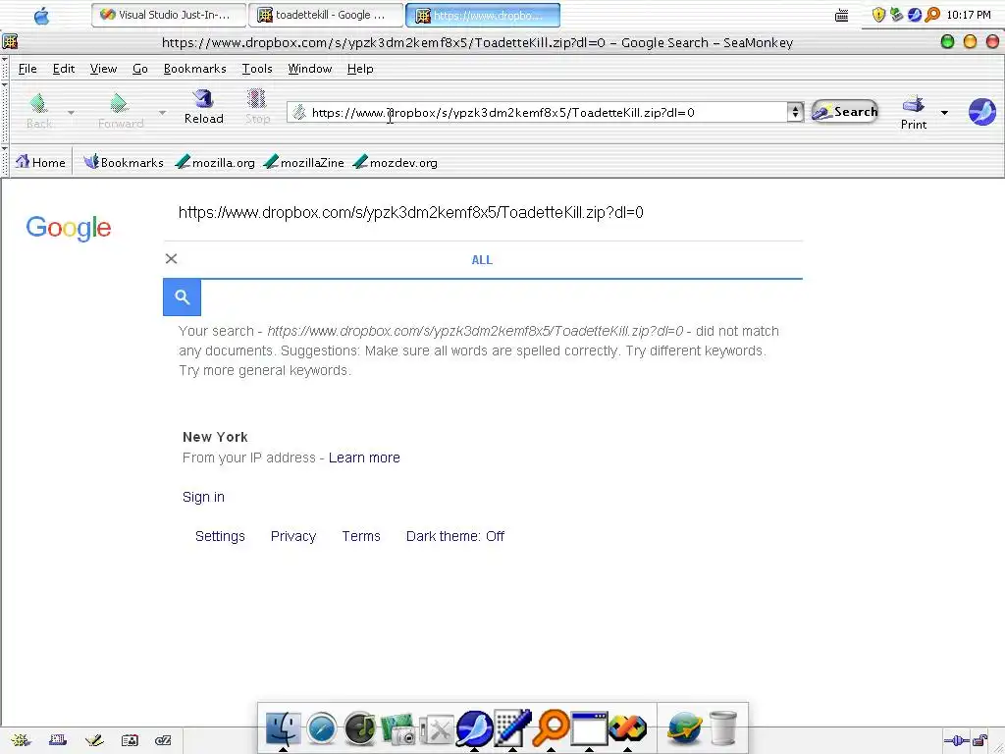This screenshot has height=754, width=1005.
Task: Open Mail from the status bar
Action: (58, 740)
